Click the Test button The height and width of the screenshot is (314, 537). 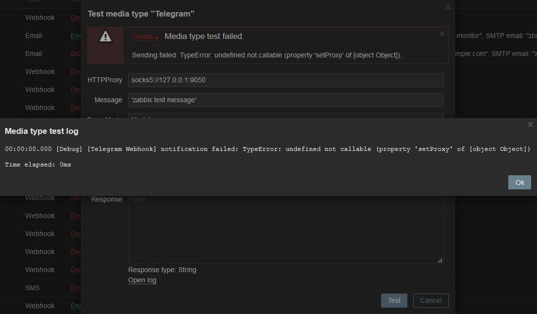tap(394, 300)
